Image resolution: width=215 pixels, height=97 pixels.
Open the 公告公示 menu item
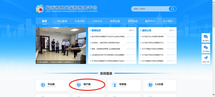(x=97, y=21)
